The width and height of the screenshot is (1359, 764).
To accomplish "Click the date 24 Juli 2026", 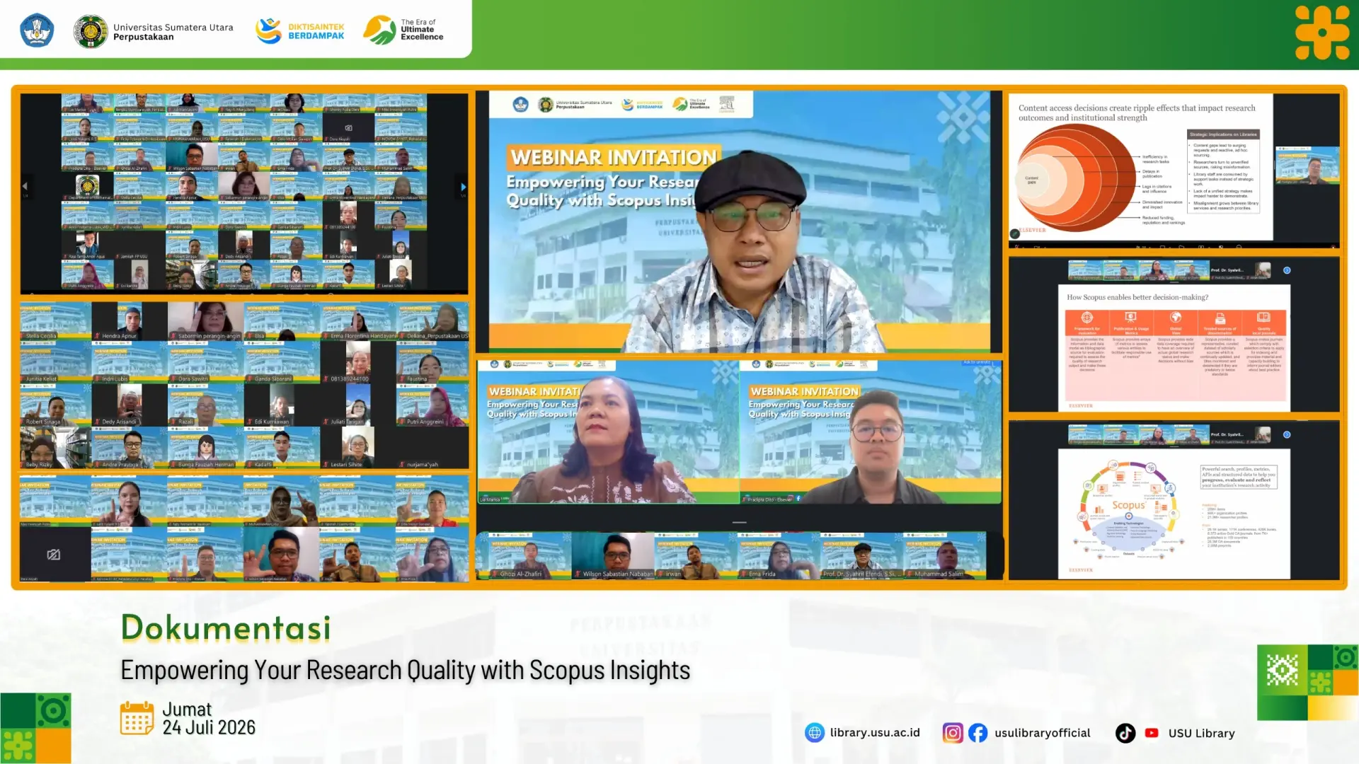I will click(x=209, y=727).
